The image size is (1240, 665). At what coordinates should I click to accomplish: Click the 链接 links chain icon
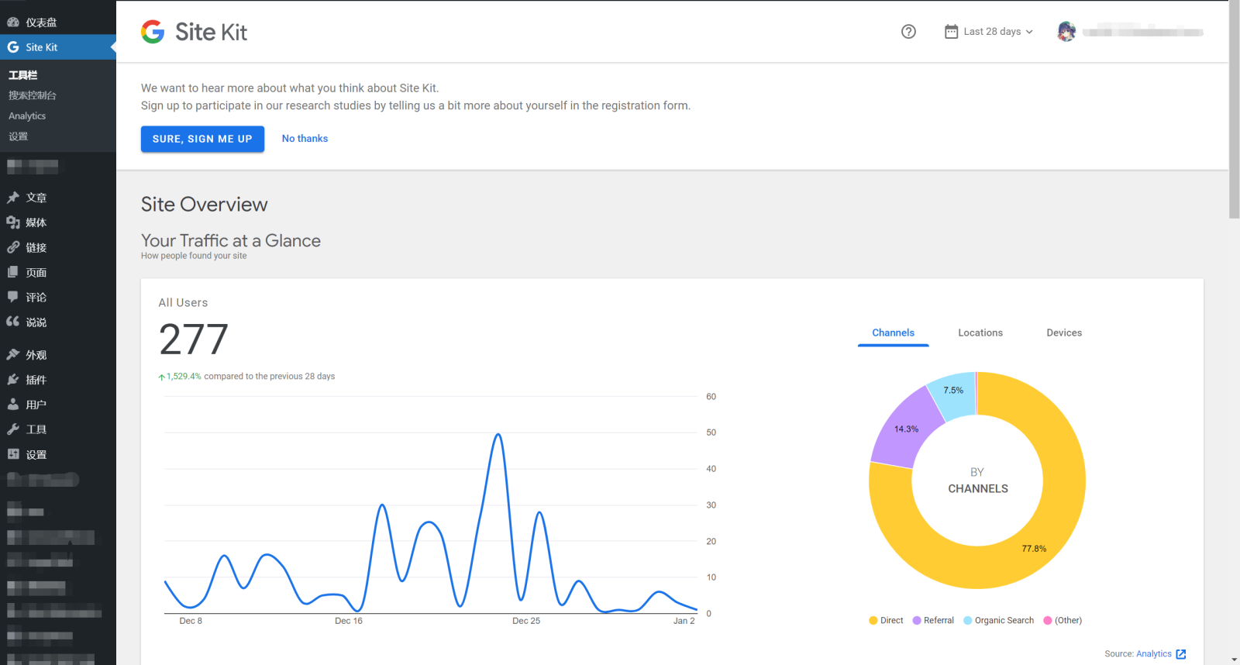13,247
